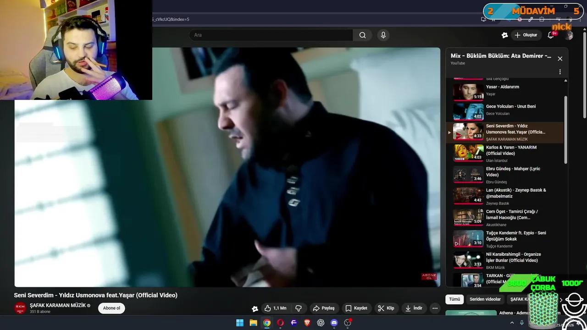Click the microphone icon in system tray
This screenshot has height=330, width=587.
click(x=521, y=323)
